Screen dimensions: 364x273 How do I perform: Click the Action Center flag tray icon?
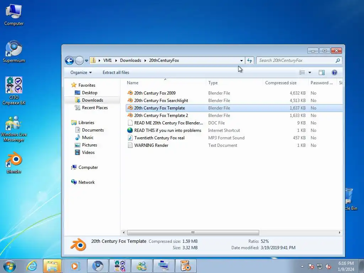click(x=311, y=267)
